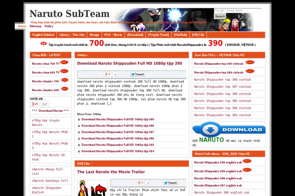Screen dimensions: 295x196
Task: Open Full HD 1080p tập 388 link
Action: pos(118,125)
